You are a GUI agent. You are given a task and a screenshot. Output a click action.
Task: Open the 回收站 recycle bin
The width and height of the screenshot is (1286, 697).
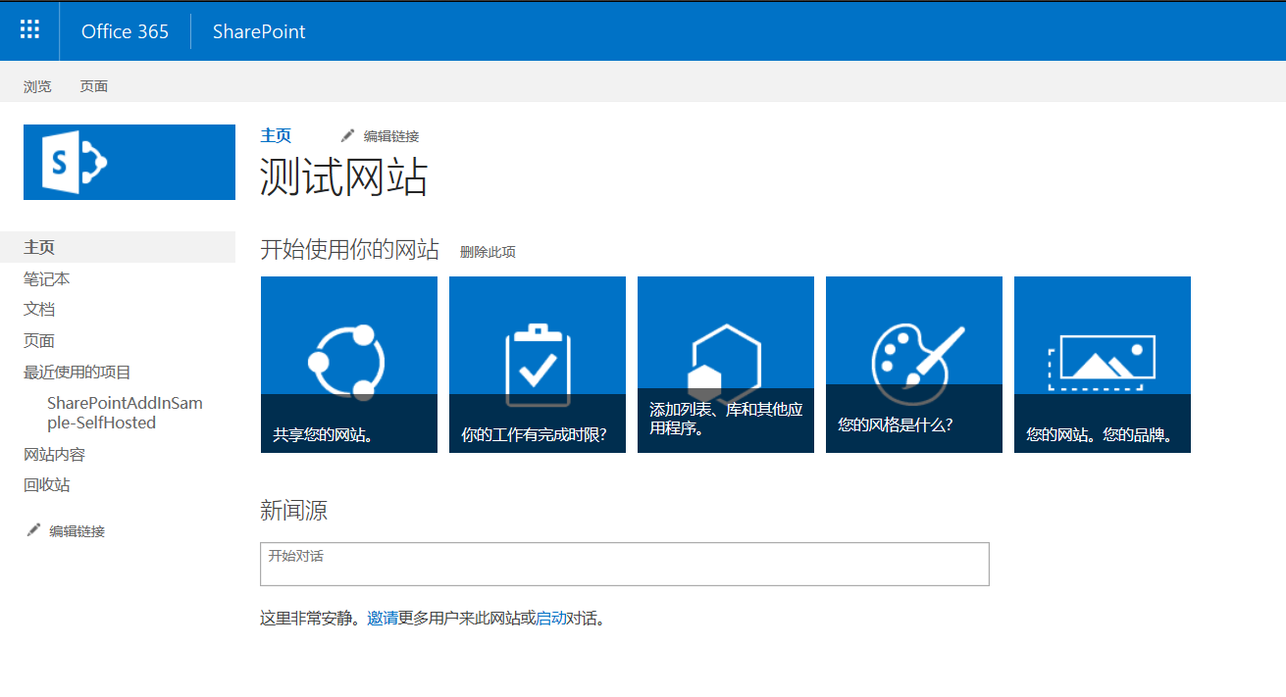click(46, 484)
